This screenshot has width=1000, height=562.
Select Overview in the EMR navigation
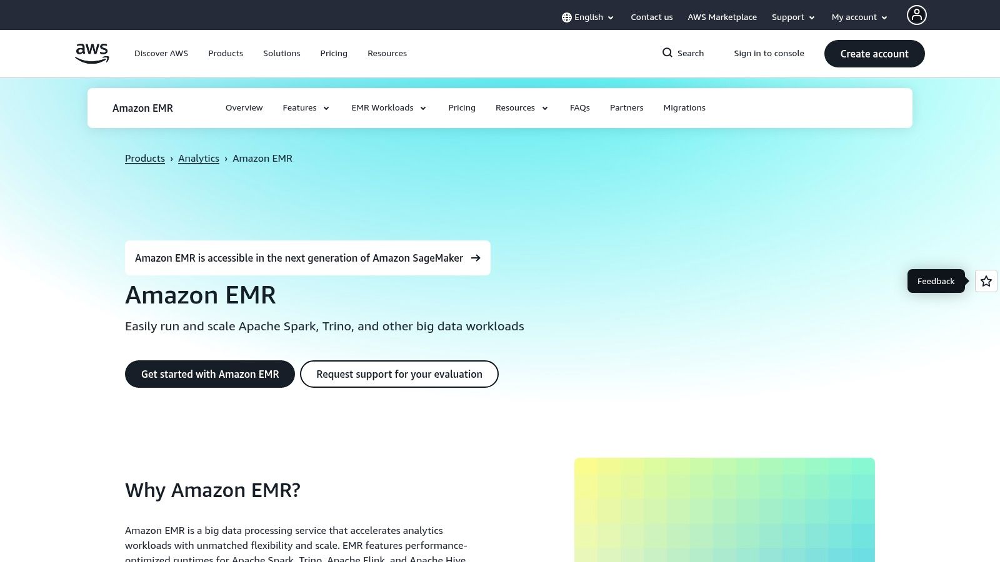244,107
